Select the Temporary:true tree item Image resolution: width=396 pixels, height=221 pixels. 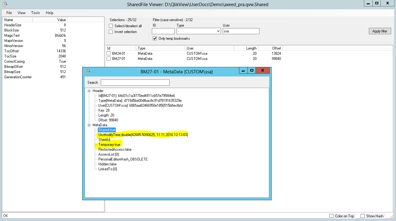[109, 145]
